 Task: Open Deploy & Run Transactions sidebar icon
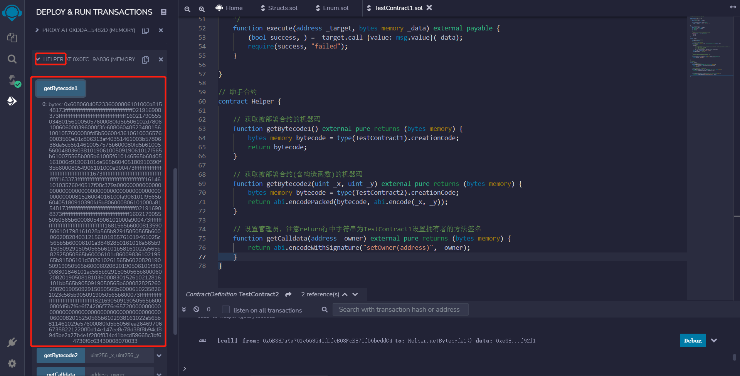click(12, 101)
